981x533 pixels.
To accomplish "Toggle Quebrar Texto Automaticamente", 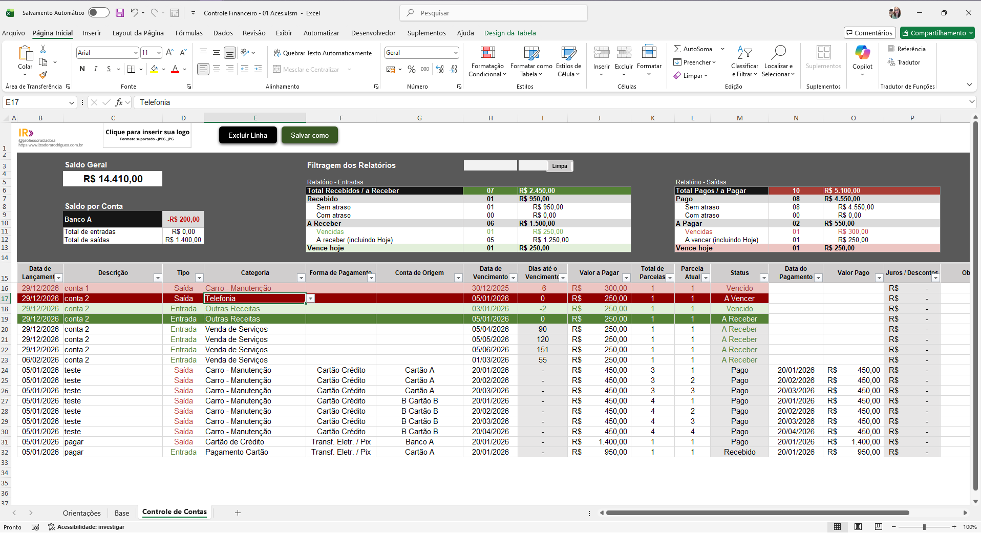I will [323, 53].
